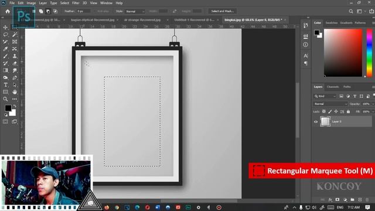
Task: Select the Eyedropper tool
Action: coord(5,49)
